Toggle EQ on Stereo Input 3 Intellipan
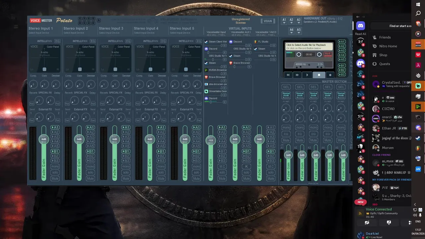425x239 pixels. coord(128,41)
